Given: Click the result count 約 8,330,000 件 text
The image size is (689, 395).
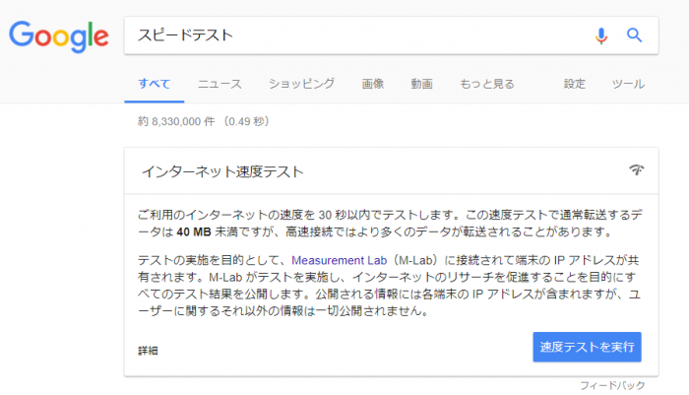Looking at the screenshot, I should tap(176, 121).
